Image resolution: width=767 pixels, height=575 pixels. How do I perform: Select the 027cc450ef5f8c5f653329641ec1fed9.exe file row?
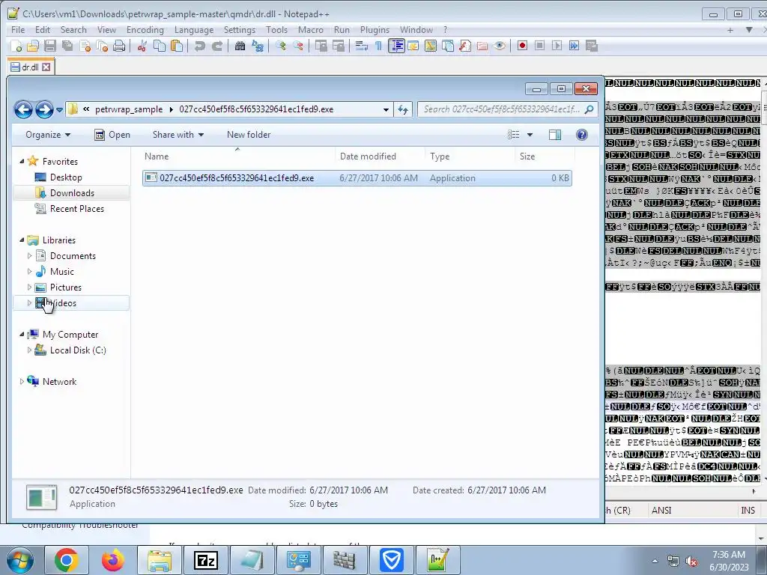coord(357,178)
